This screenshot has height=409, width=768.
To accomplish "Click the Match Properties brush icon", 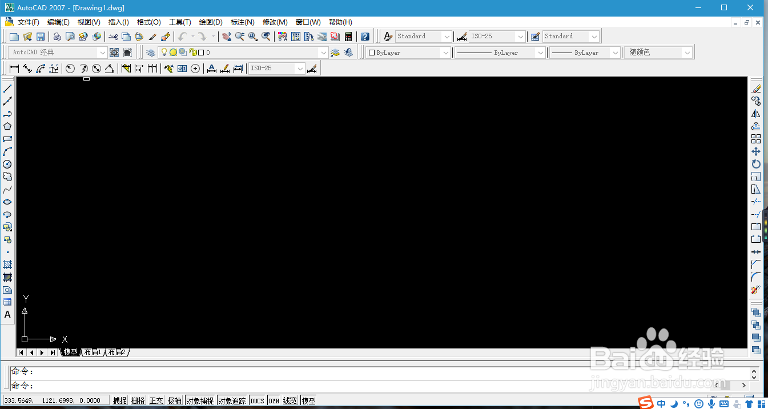I will pos(152,37).
